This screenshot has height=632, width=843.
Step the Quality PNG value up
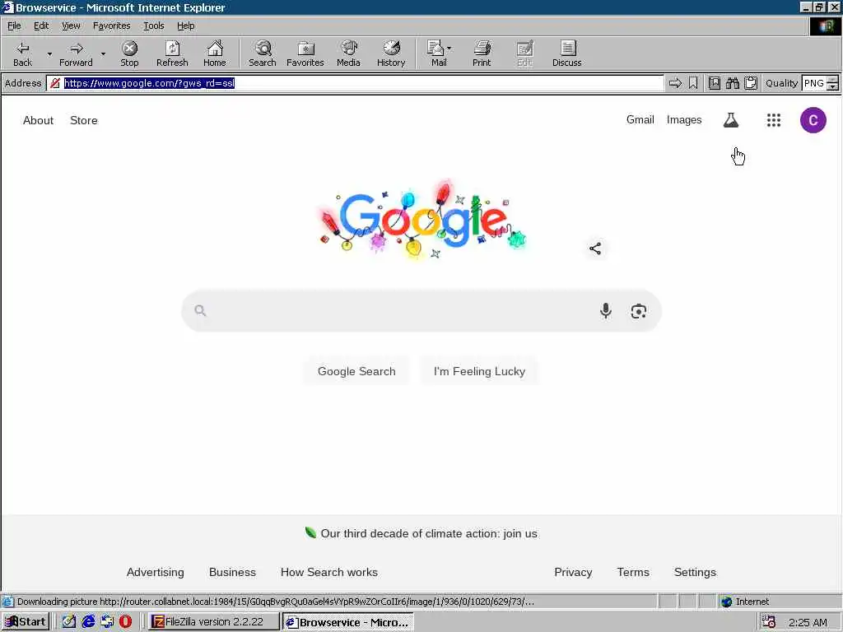pyautogui.click(x=833, y=80)
